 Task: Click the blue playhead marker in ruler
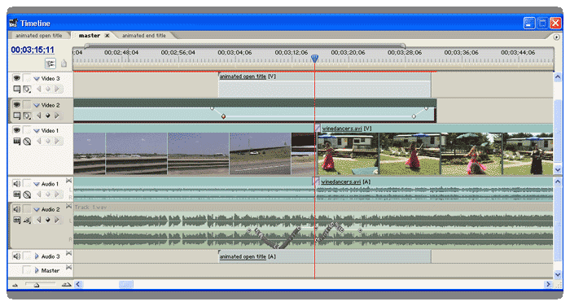click(x=315, y=58)
